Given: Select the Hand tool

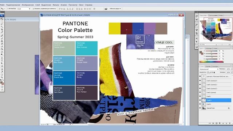Looking at the screenshot, I should pyautogui.click(x=2, y=75).
